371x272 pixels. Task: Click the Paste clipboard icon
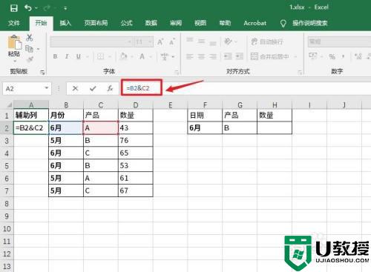pyautogui.click(x=14, y=42)
